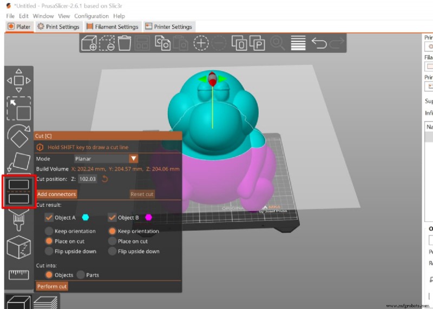
Task: Click the Redo arrow icon
Action: [x=337, y=43]
